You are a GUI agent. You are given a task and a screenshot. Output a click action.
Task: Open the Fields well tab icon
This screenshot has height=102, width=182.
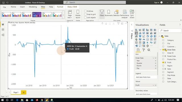pyautogui.click(x=138, y=50)
